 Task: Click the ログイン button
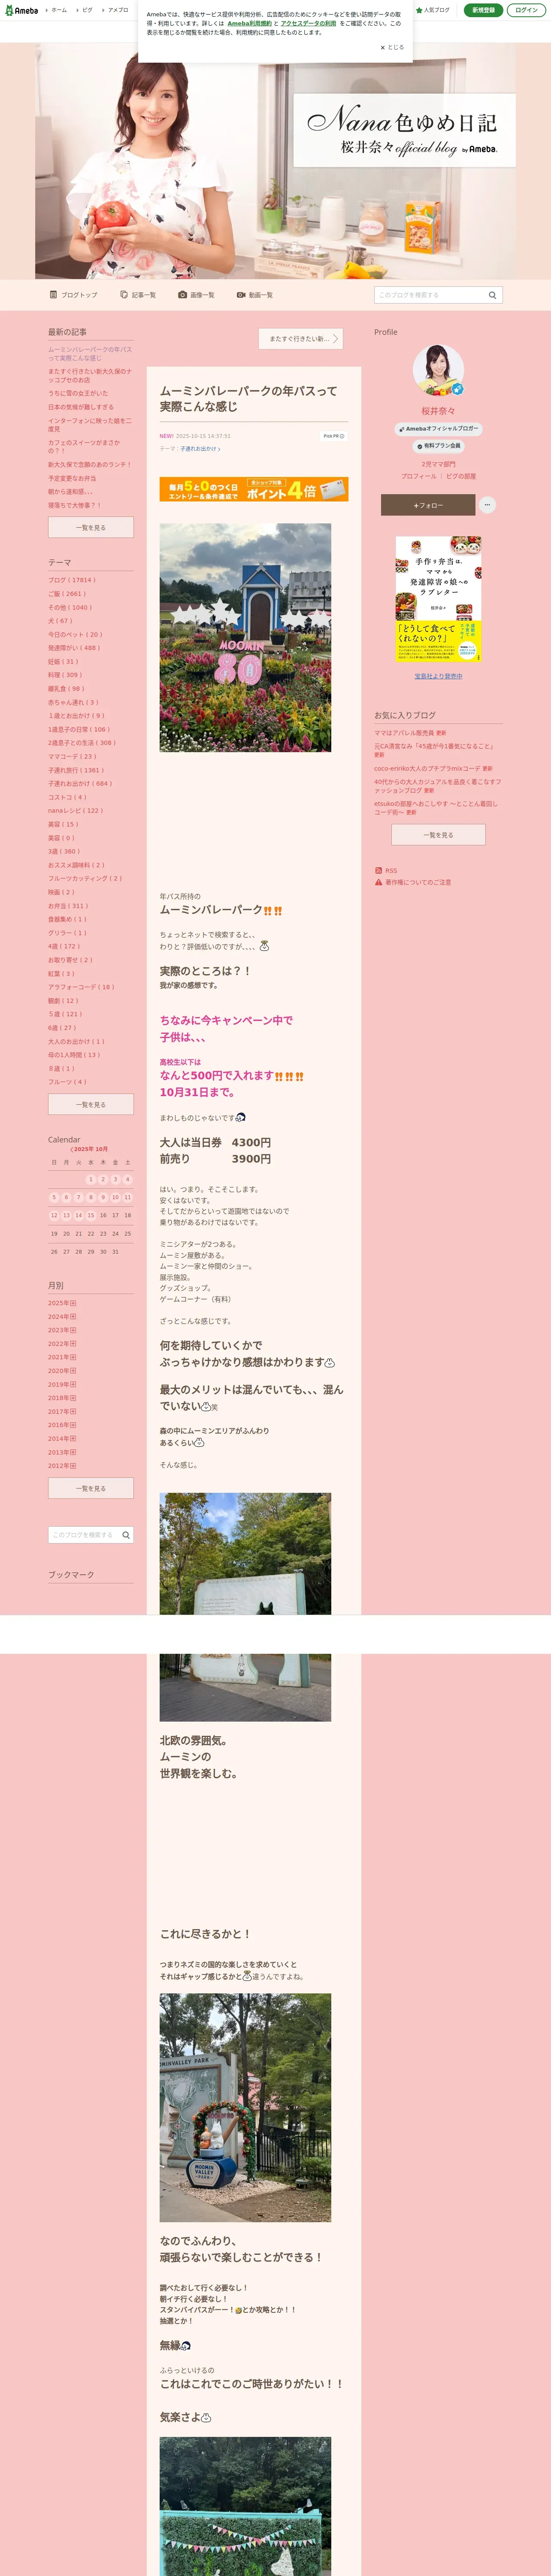pyautogui.click(x=526, y=10)
